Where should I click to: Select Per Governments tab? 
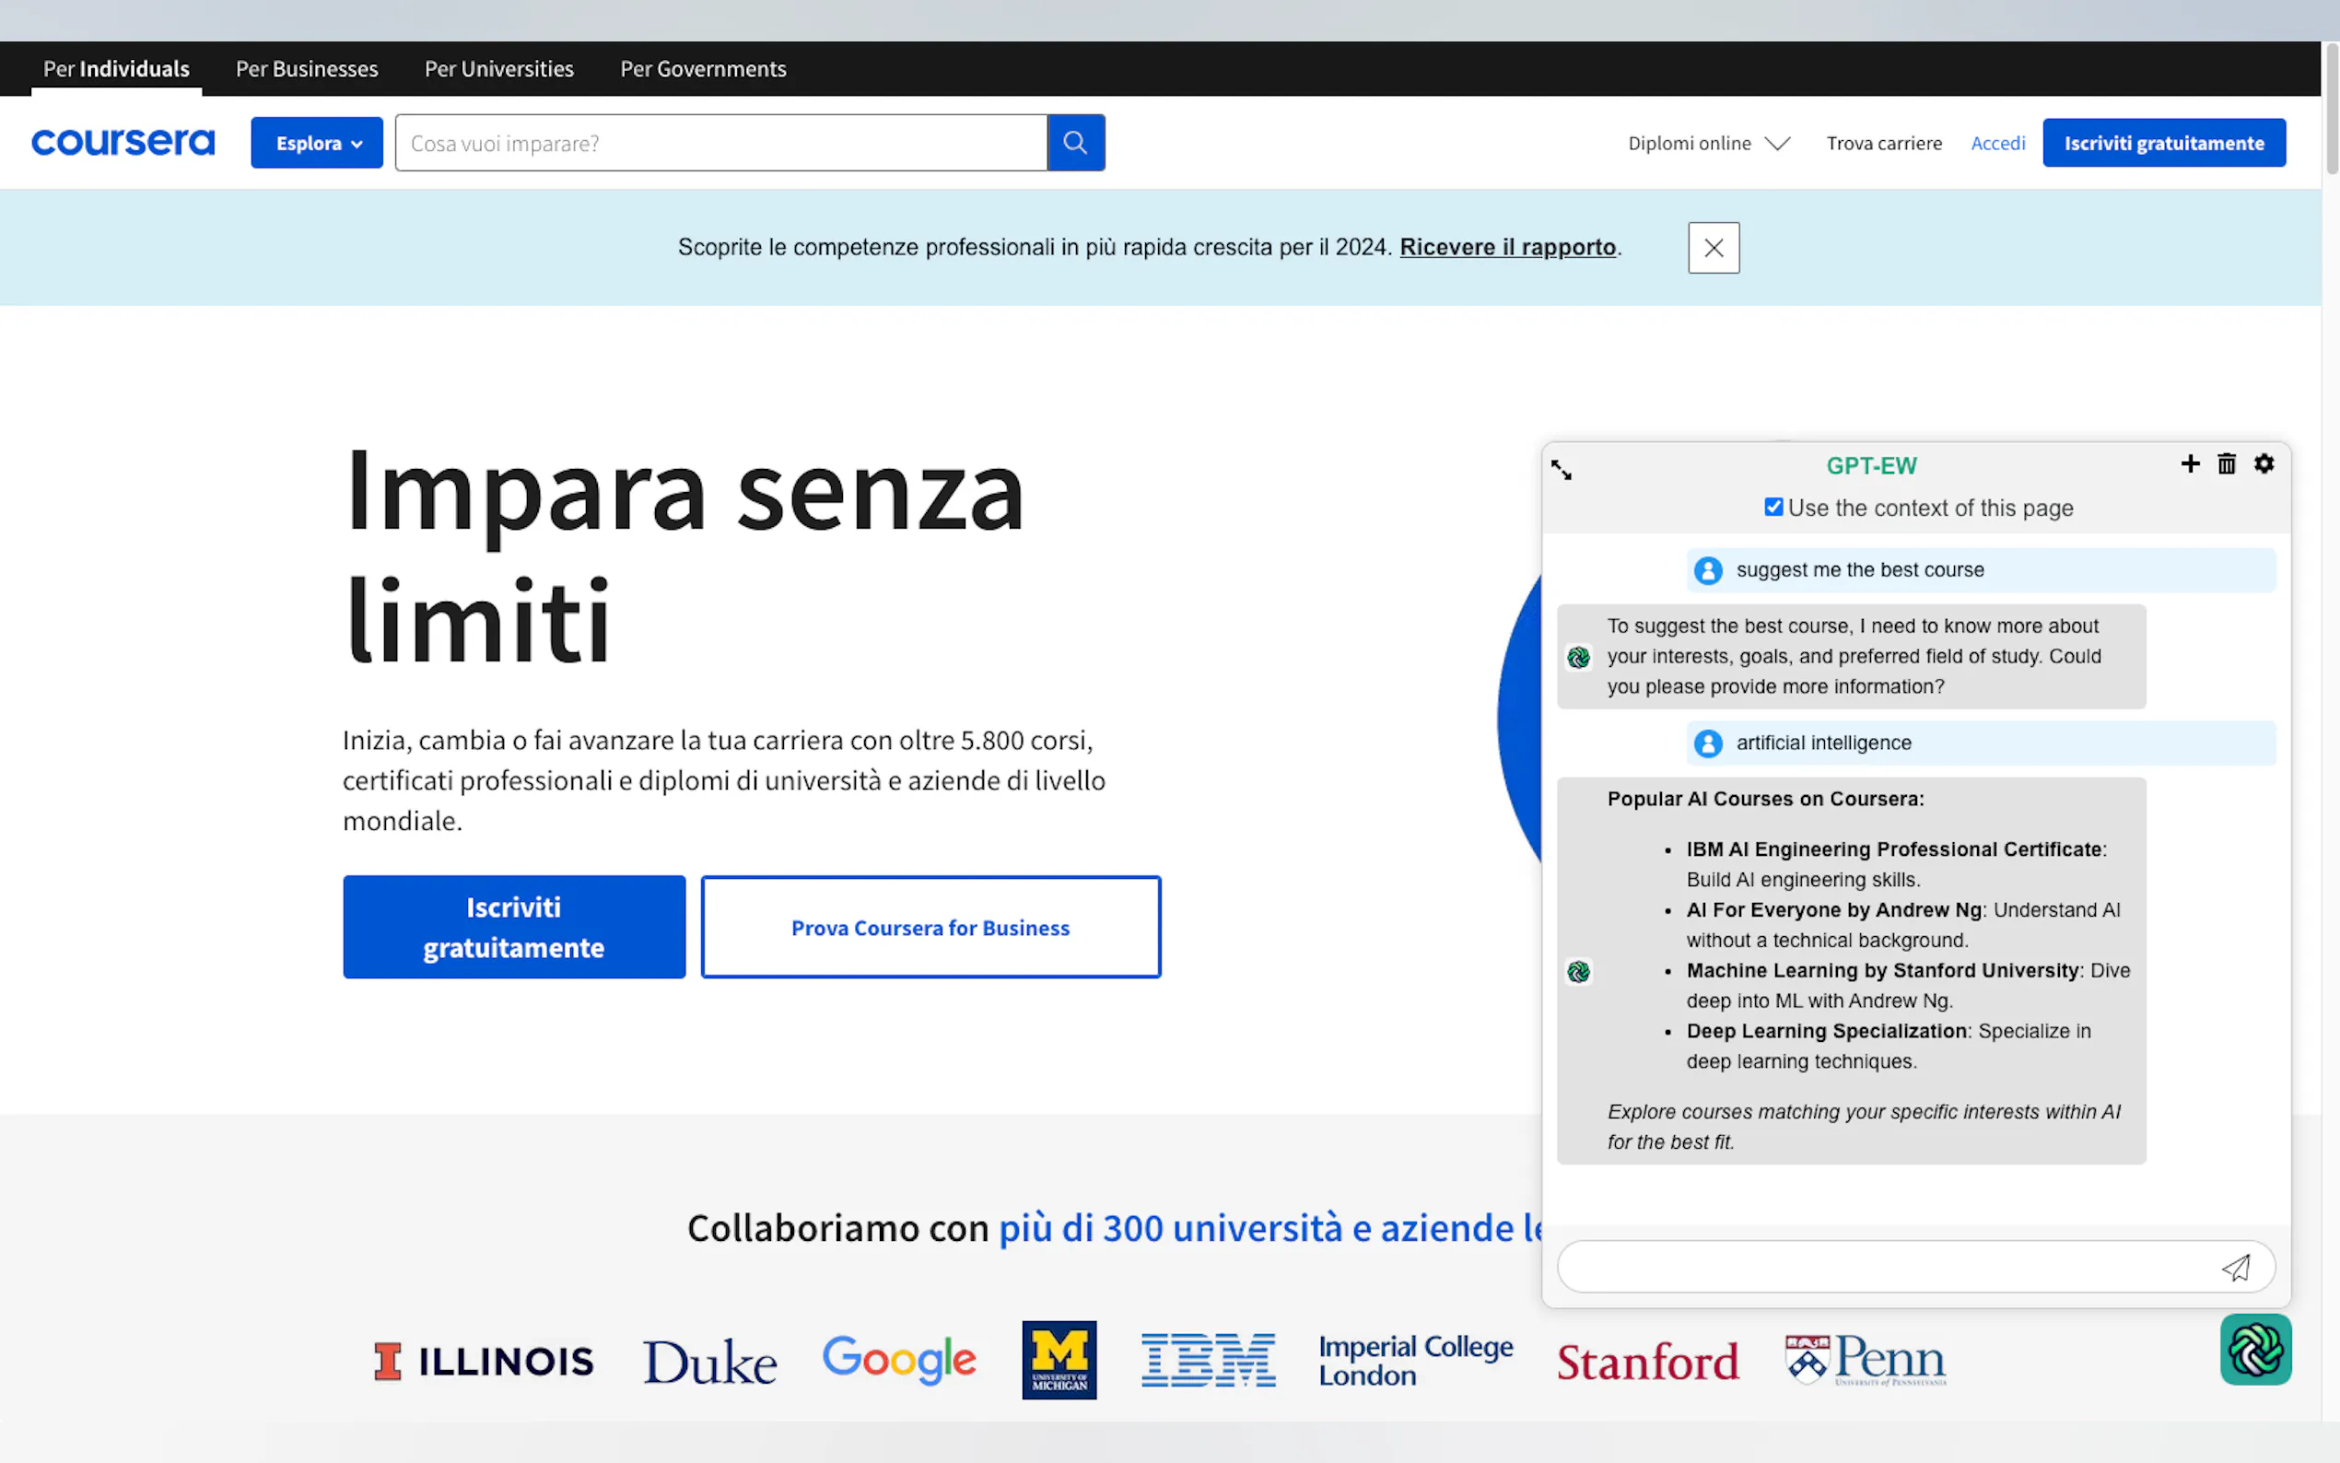[x=703, y=69]
